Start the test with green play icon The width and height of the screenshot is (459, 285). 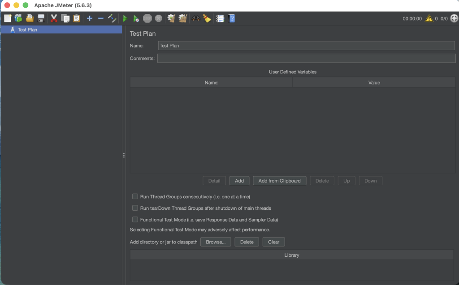tap(125, 18)
